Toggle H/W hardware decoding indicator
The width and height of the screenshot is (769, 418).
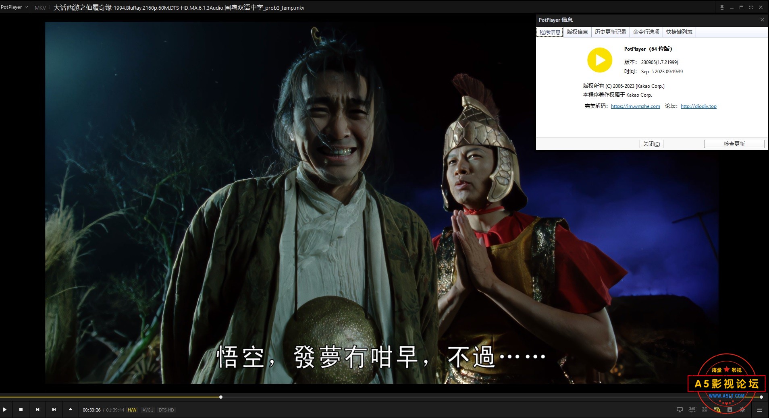(132, 410)
